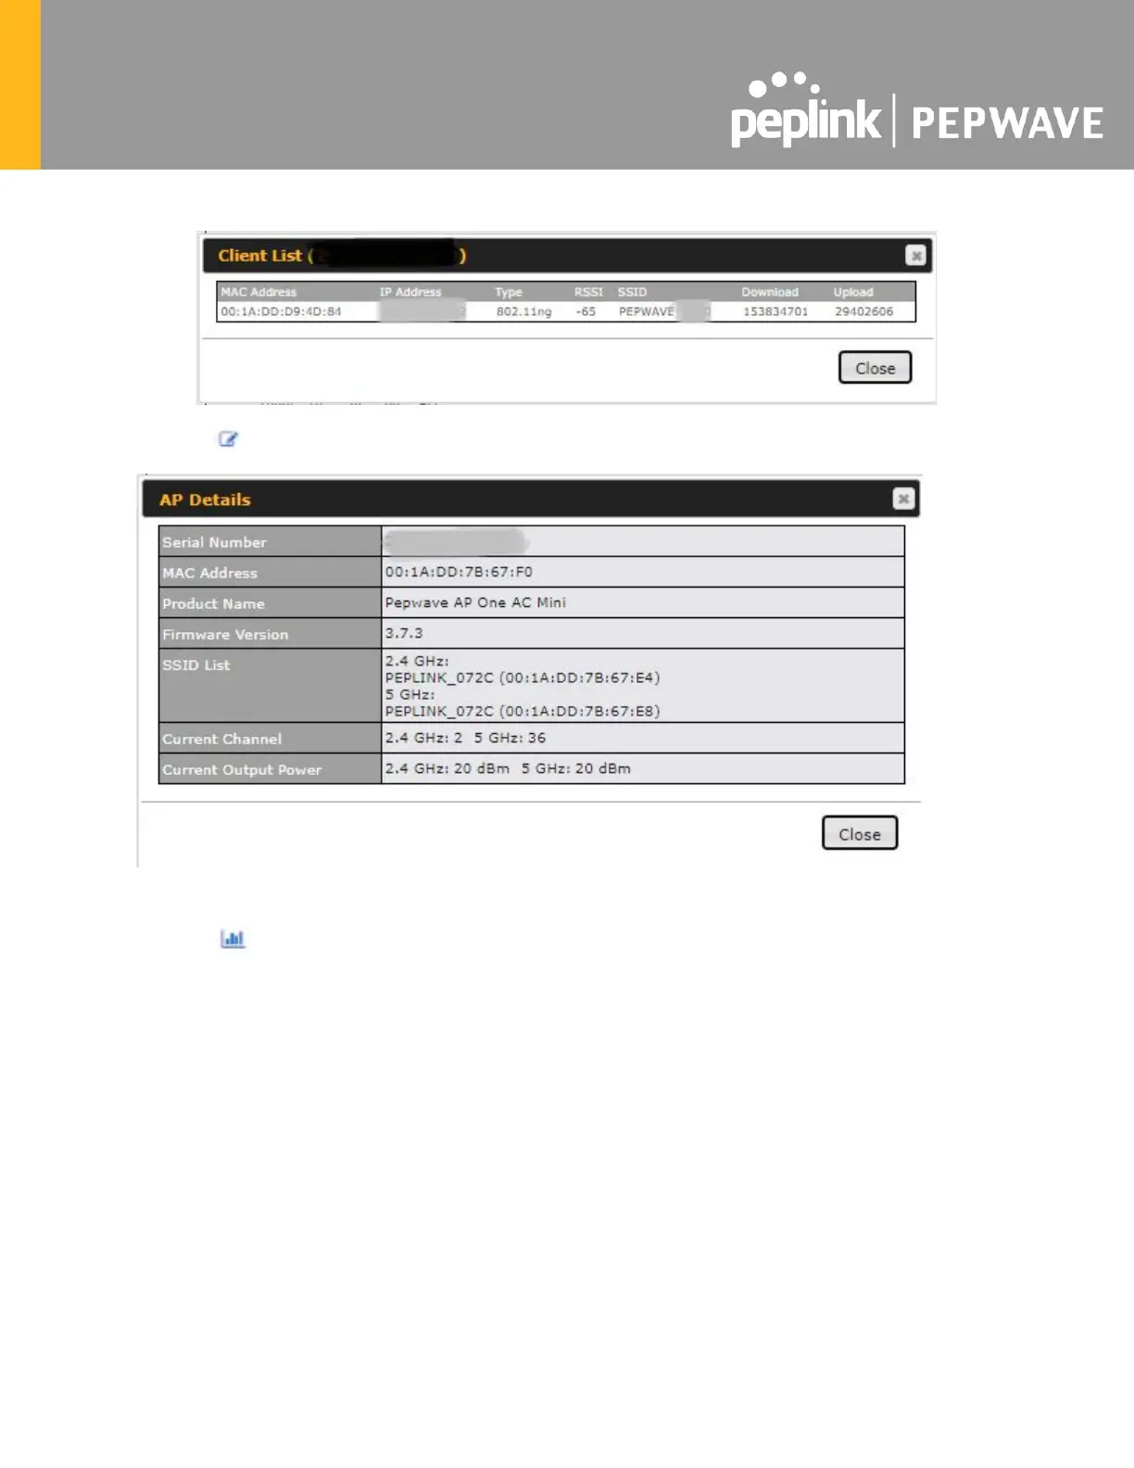Click the peplink logo in header

tap(805, 109)
